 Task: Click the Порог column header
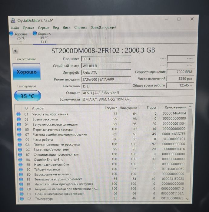pos(152,108)
